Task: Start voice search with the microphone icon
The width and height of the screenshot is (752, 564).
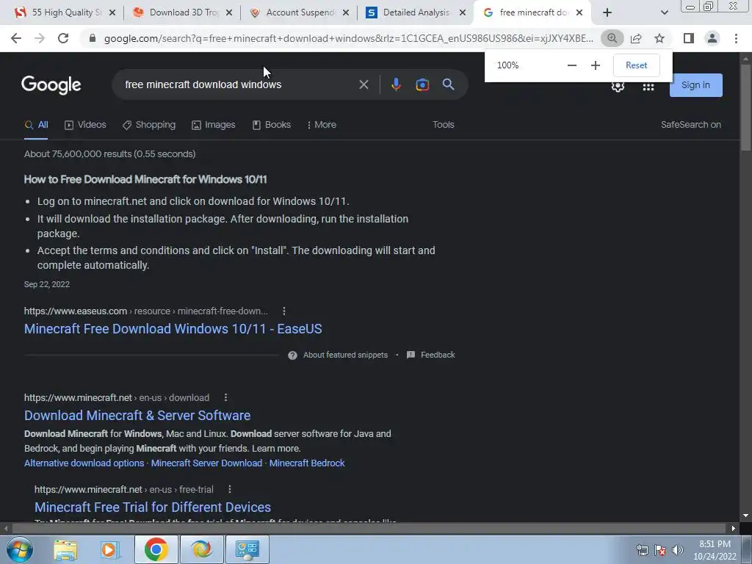Action: (396, 85)
